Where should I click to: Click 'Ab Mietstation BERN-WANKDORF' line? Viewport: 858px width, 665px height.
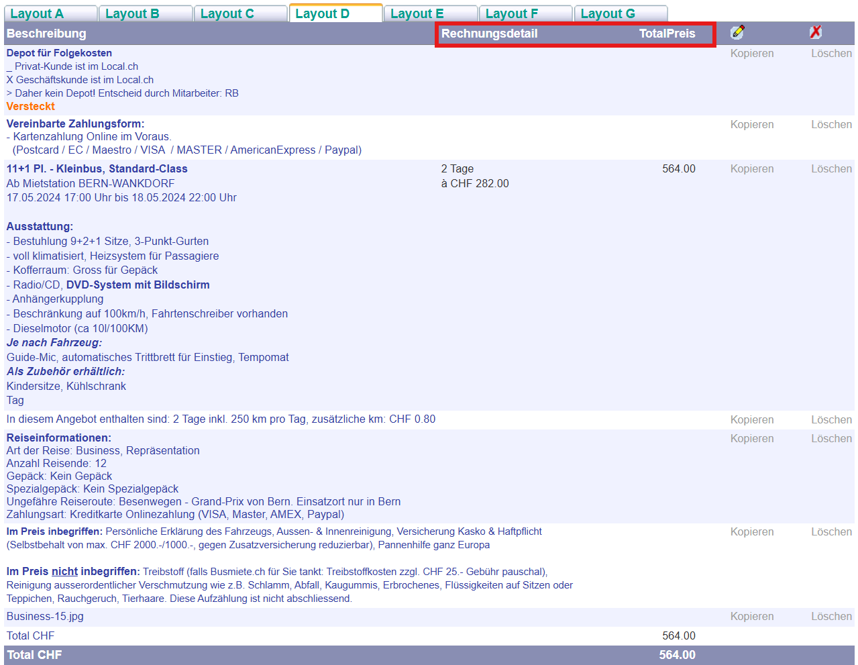[91, 184]
